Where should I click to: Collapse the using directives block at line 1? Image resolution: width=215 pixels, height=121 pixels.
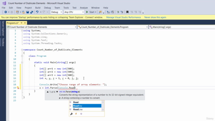[x=22, y=31]
